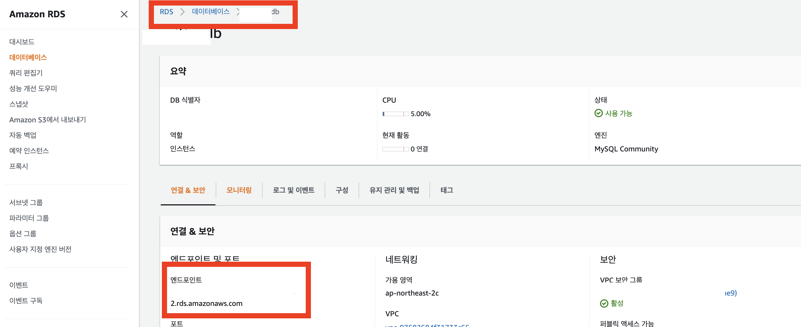The width and height of the screenshot is (801, 327).
Task: Switch to the 유지 관리 및 백업 tab
Action: (394, 190)
